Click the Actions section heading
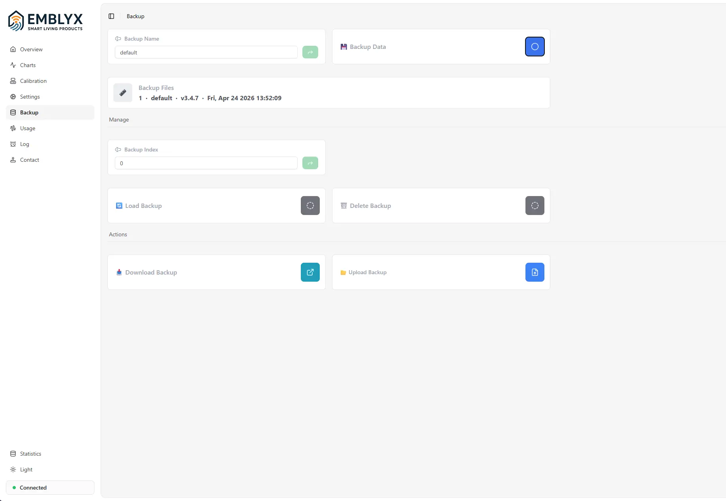The height and width of the screenshot is (501, 726). pos(118,234)
